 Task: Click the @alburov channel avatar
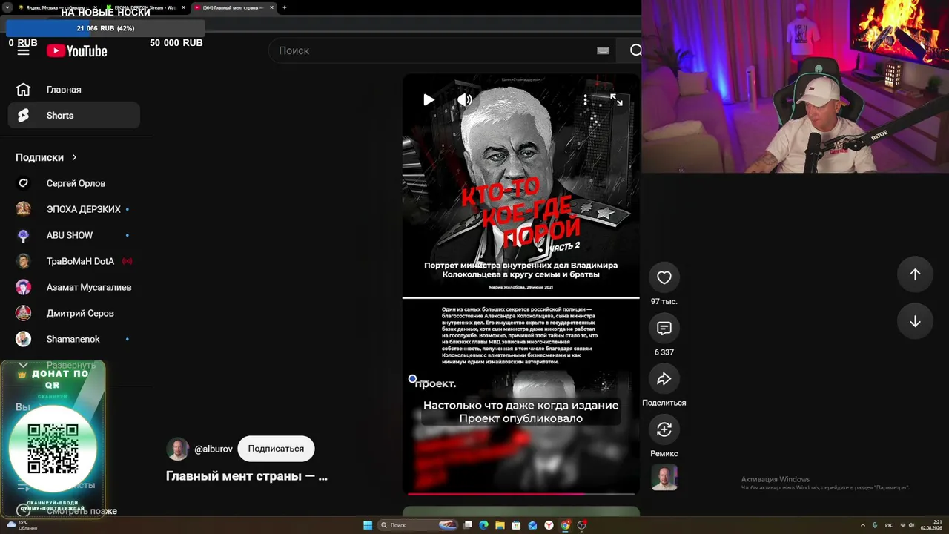coord(177,449)
